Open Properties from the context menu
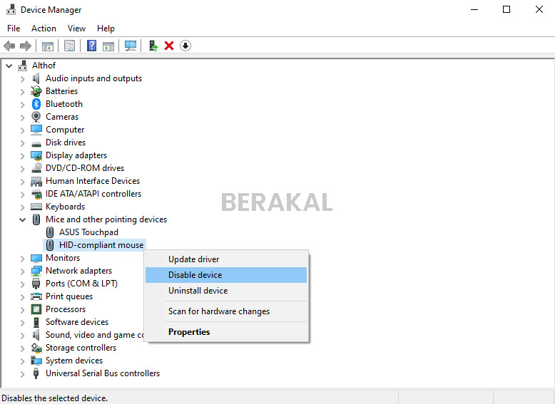This screenshot has height=404, width=555. [x=189, y=332]
